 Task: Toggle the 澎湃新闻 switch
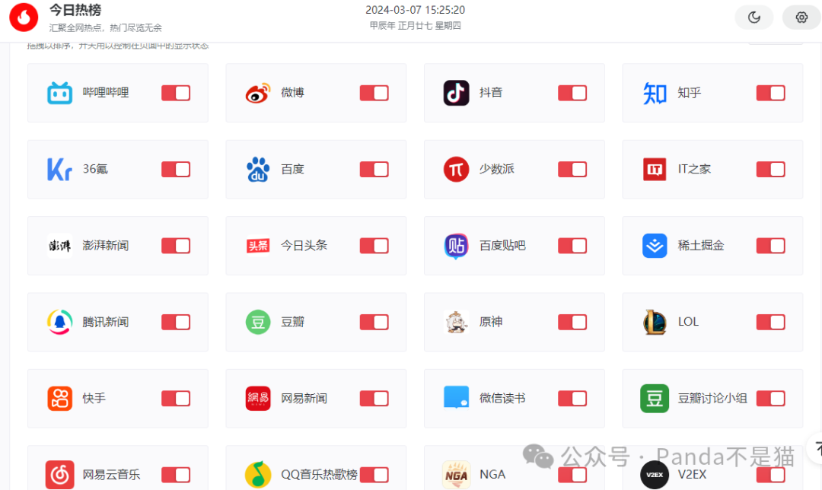(176, 246)
